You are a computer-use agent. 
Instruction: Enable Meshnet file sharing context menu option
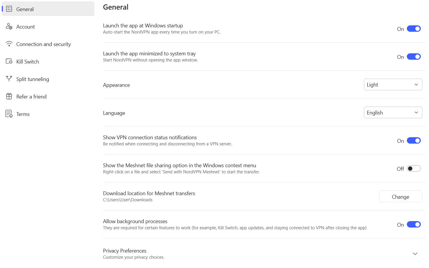(x=414, y=168)
